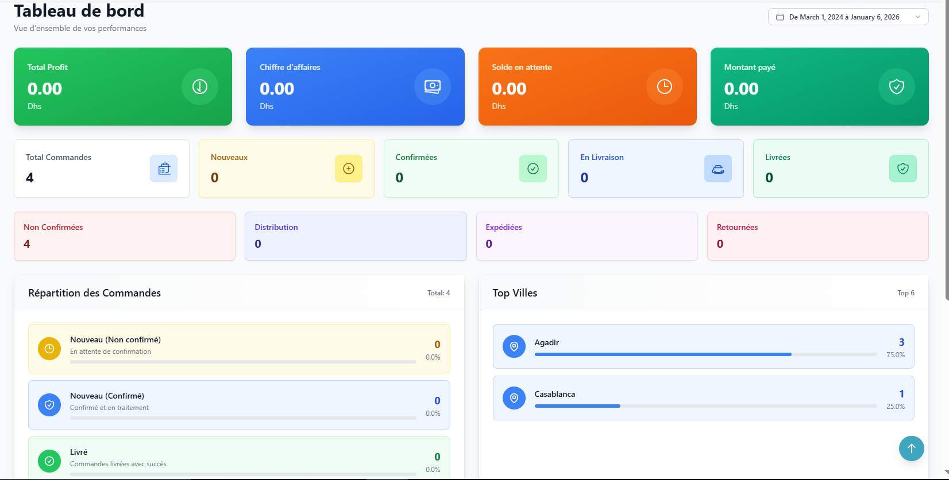Click the Montant payé shield icon
The image size is (949, 480).
(x=896, y=87)
